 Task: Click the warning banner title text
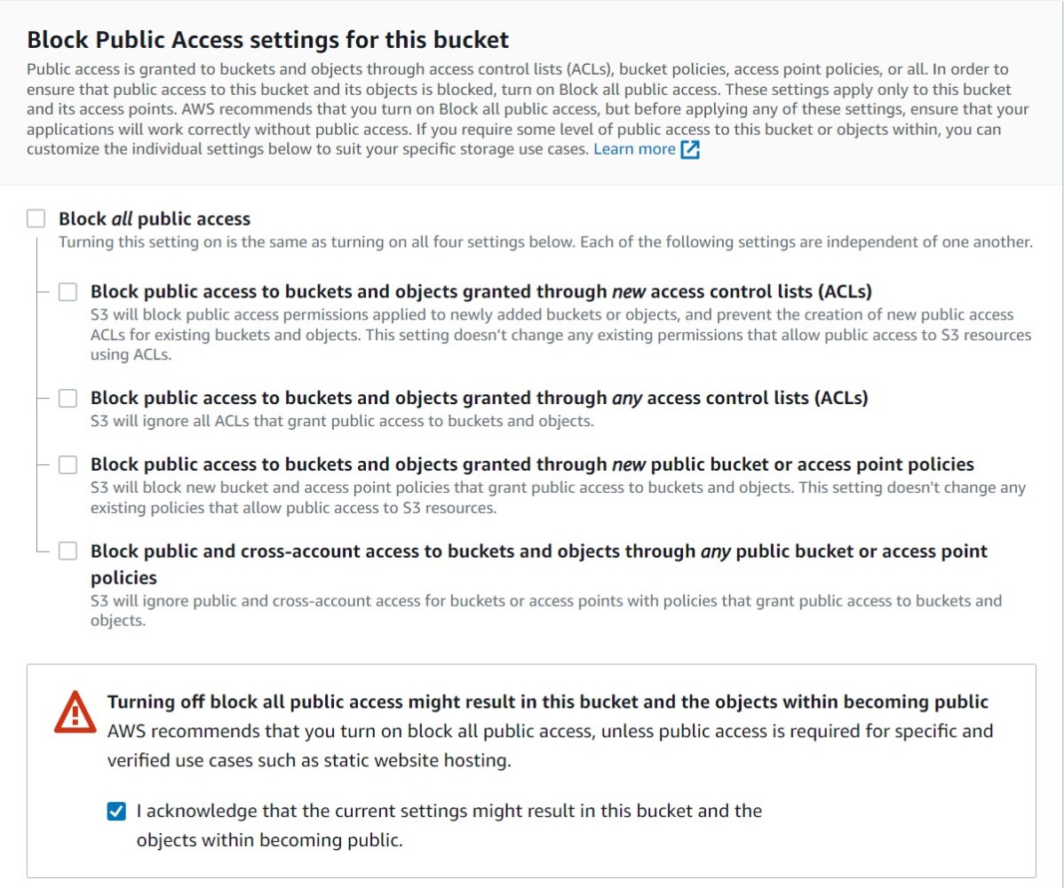[546, 702]
